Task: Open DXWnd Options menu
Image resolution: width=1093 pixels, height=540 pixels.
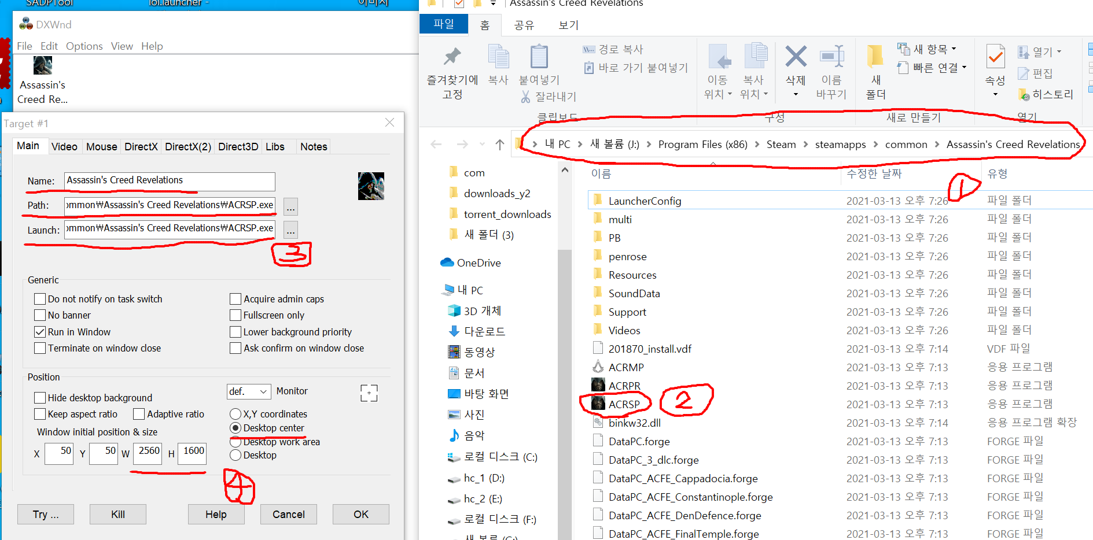Action: 84,46
